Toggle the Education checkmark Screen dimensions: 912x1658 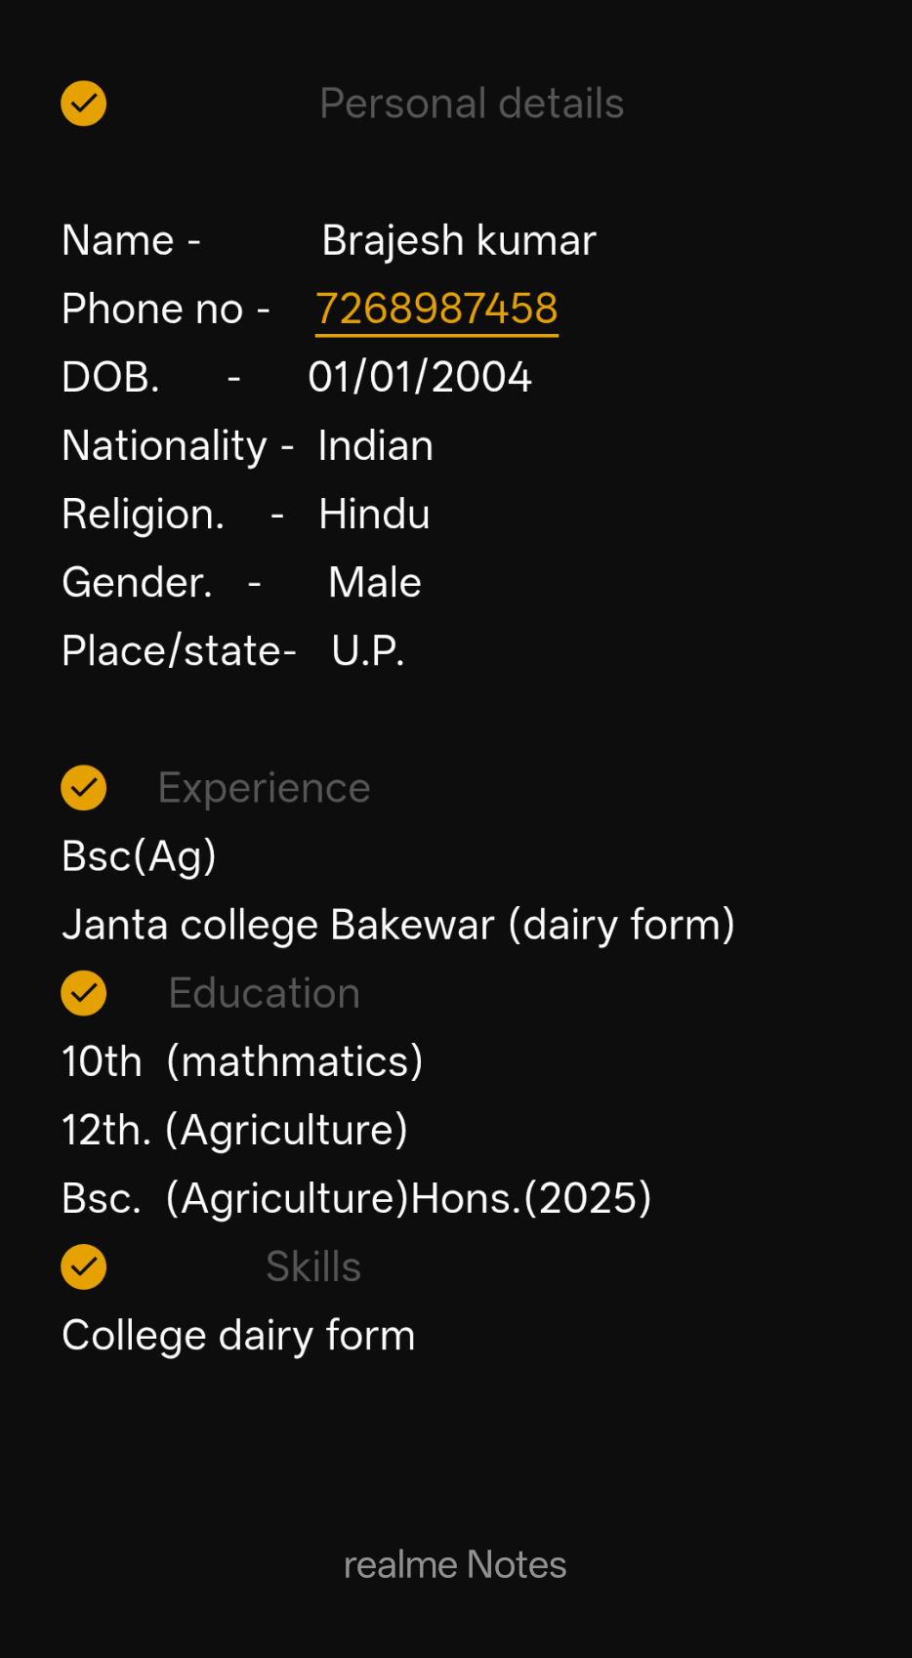(x=84, y=993)
